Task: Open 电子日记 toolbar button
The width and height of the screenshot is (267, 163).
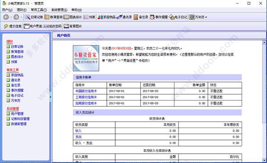Action: [178, 17]
